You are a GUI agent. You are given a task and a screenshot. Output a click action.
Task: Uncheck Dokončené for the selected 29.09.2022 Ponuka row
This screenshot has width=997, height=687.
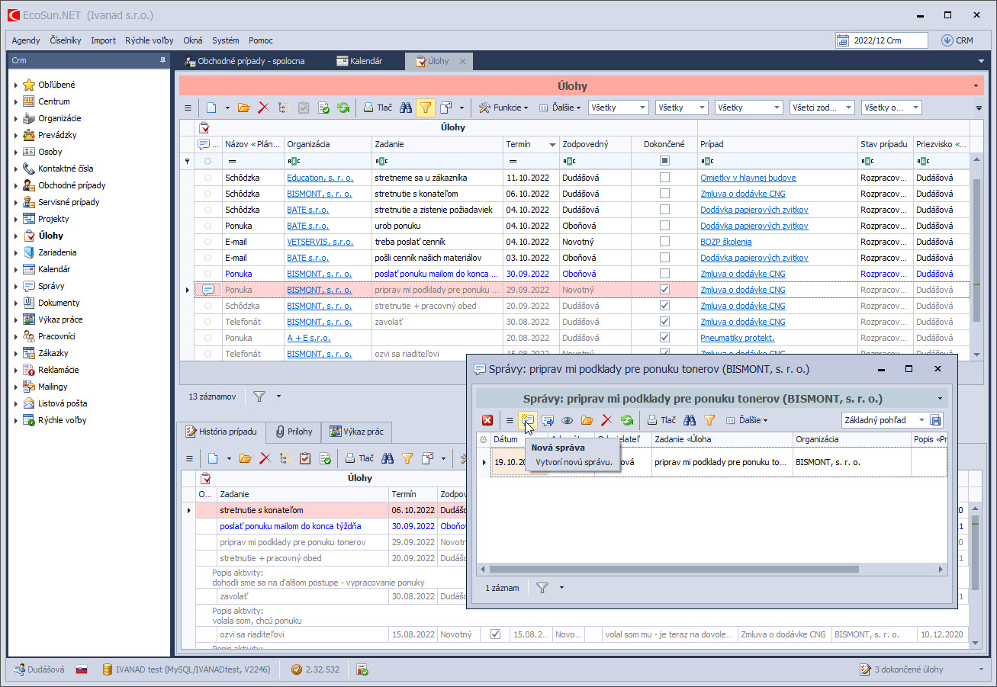tap(664, 290)
